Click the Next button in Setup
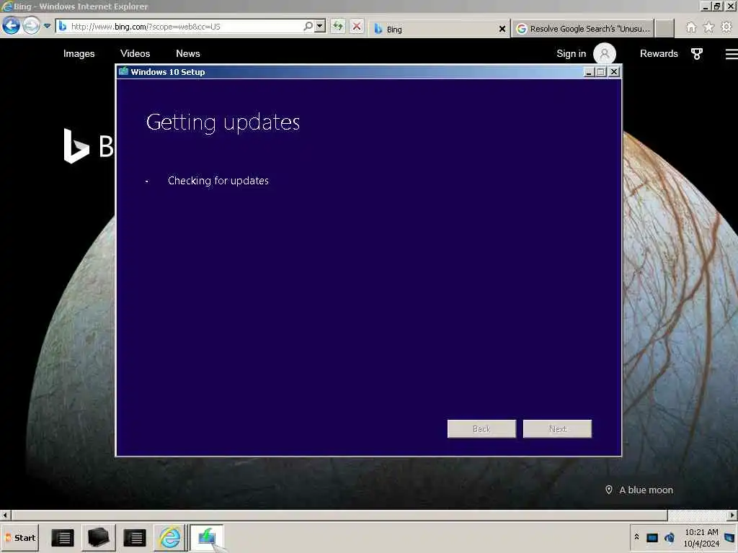 [x=557, y=429]
